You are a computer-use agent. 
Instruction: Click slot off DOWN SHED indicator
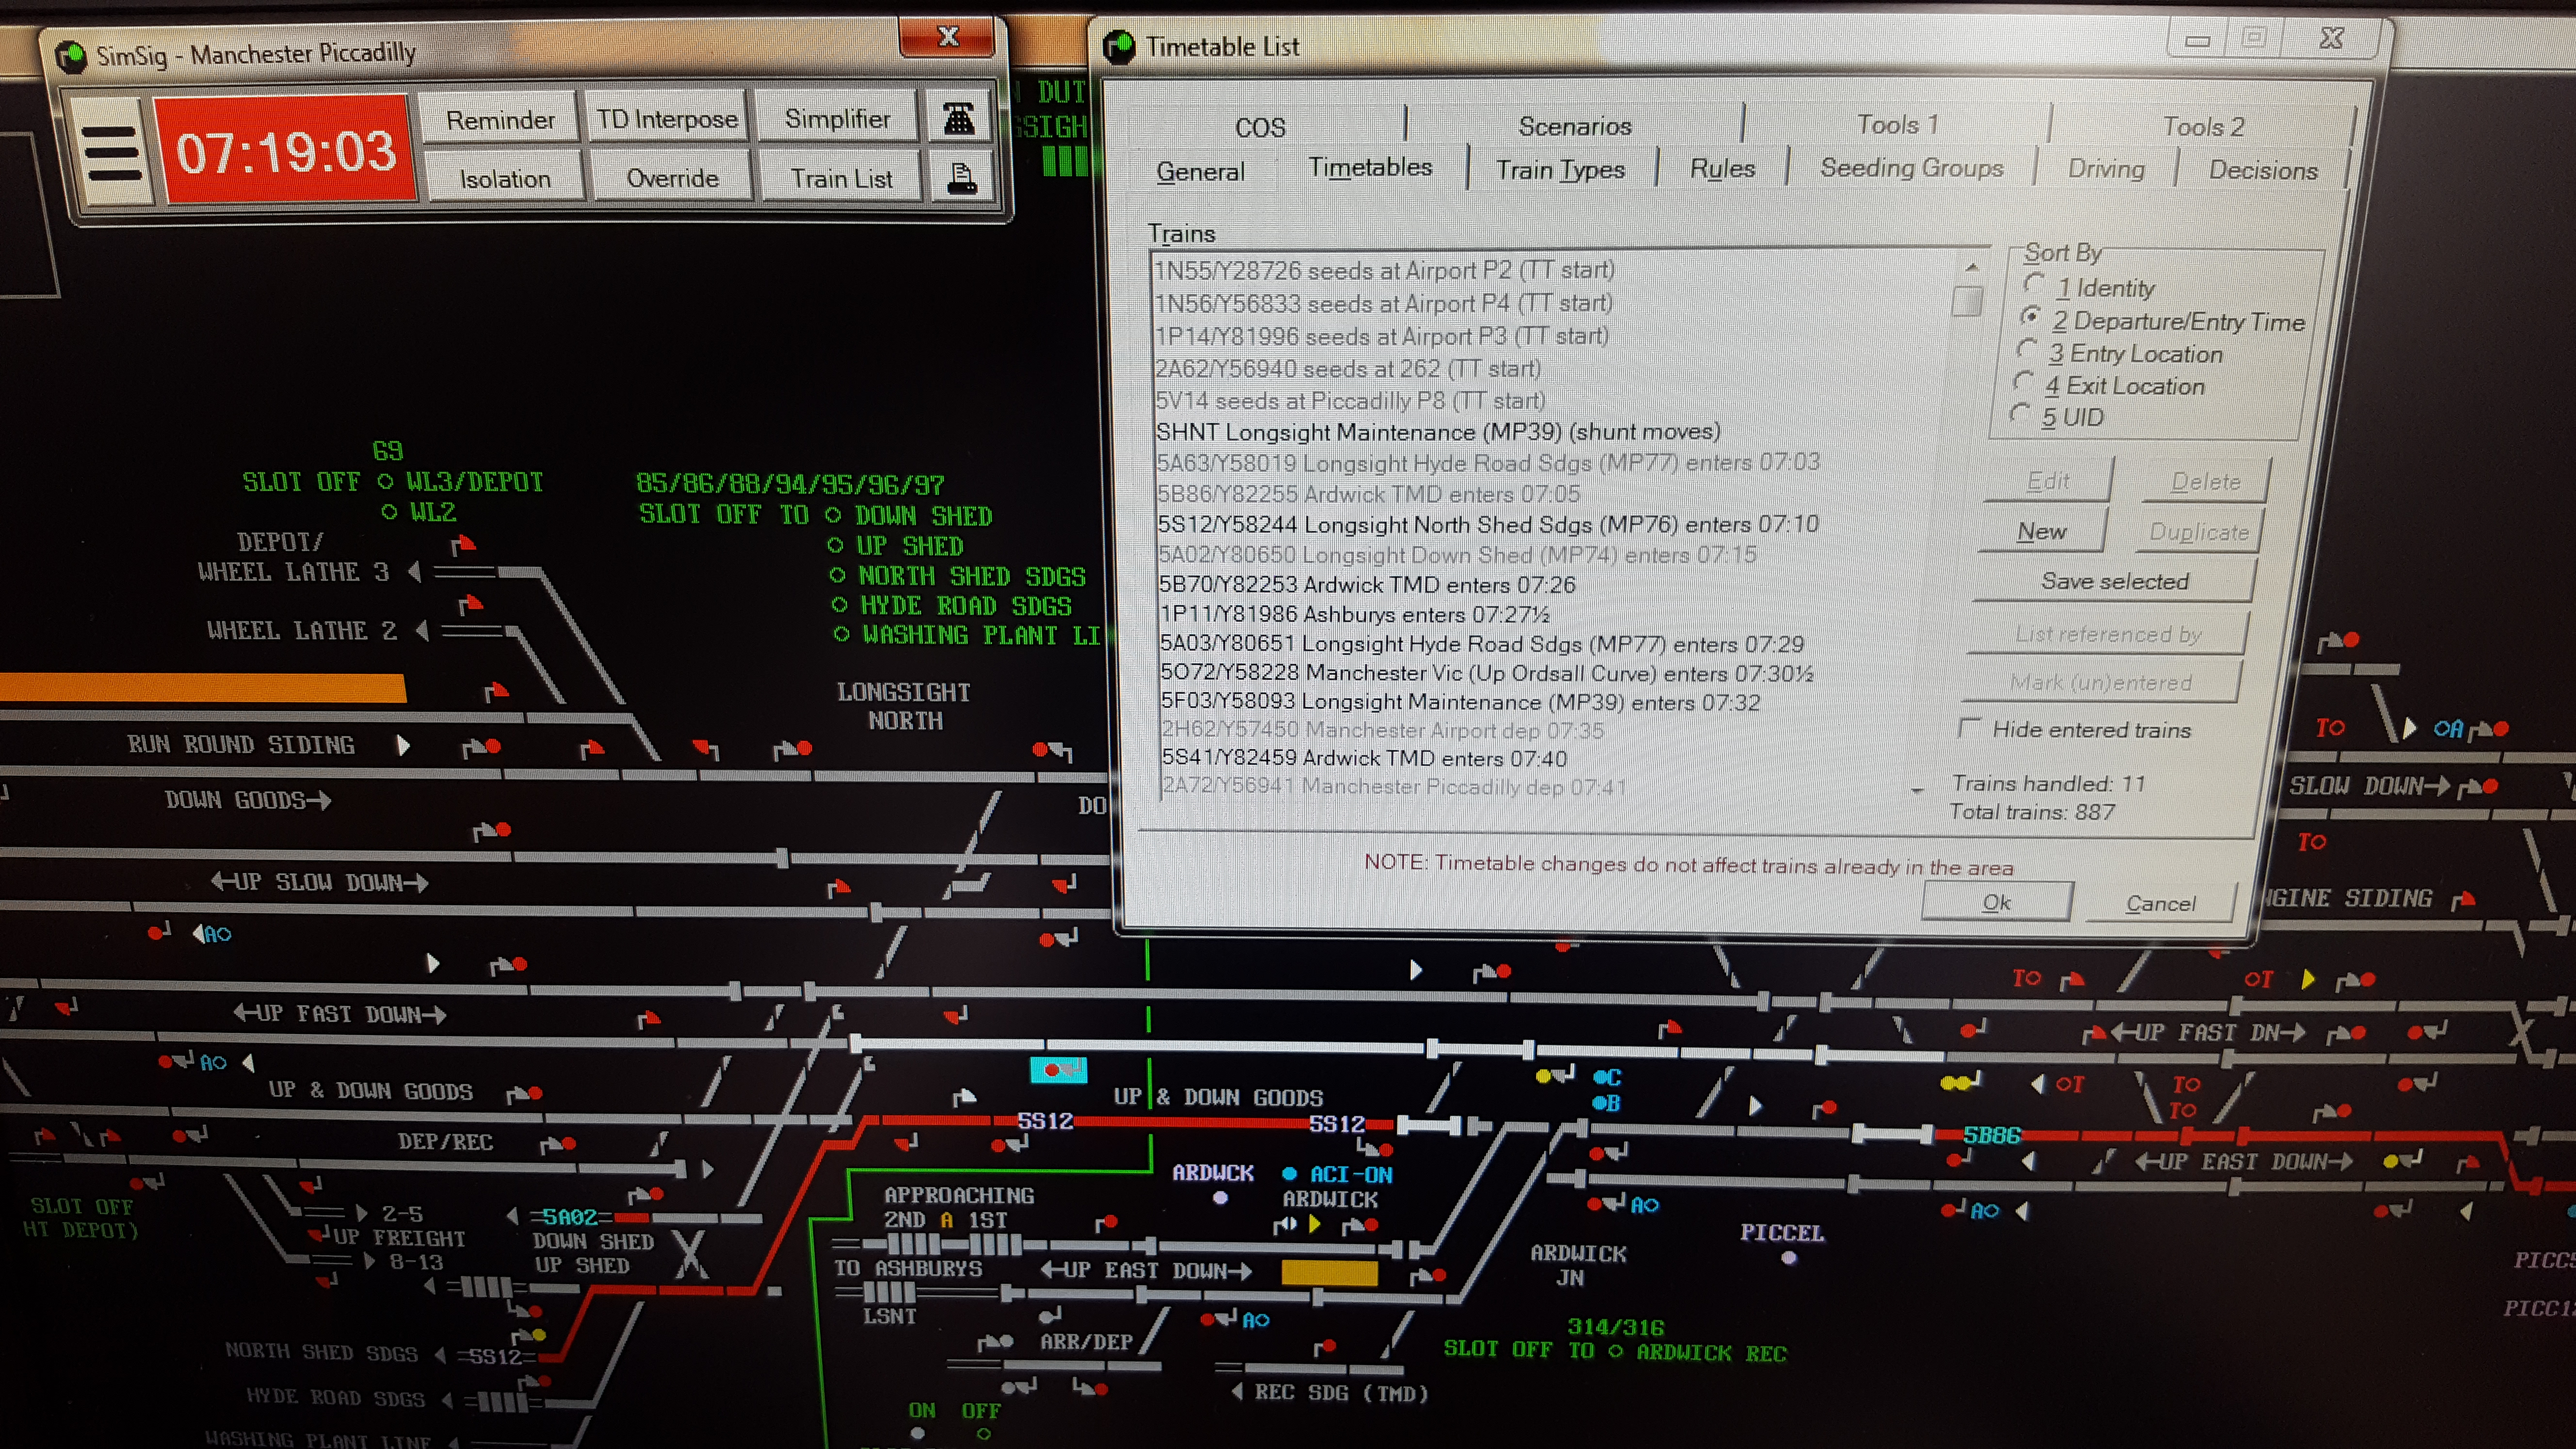tap(833, 515)
